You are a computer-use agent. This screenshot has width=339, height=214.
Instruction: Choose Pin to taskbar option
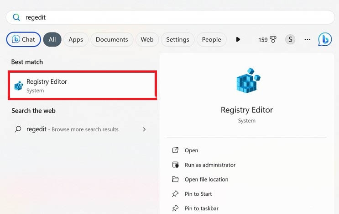[x=201, y=209]
